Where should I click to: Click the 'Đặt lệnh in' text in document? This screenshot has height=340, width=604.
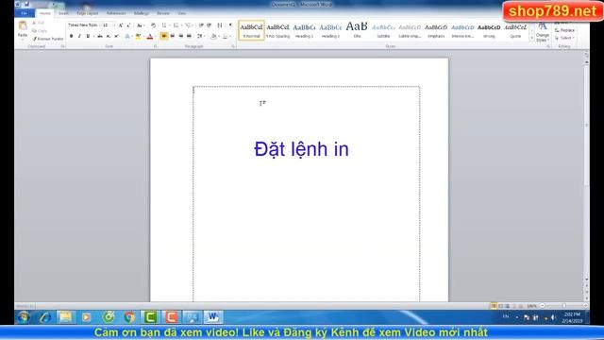[302, 149]
